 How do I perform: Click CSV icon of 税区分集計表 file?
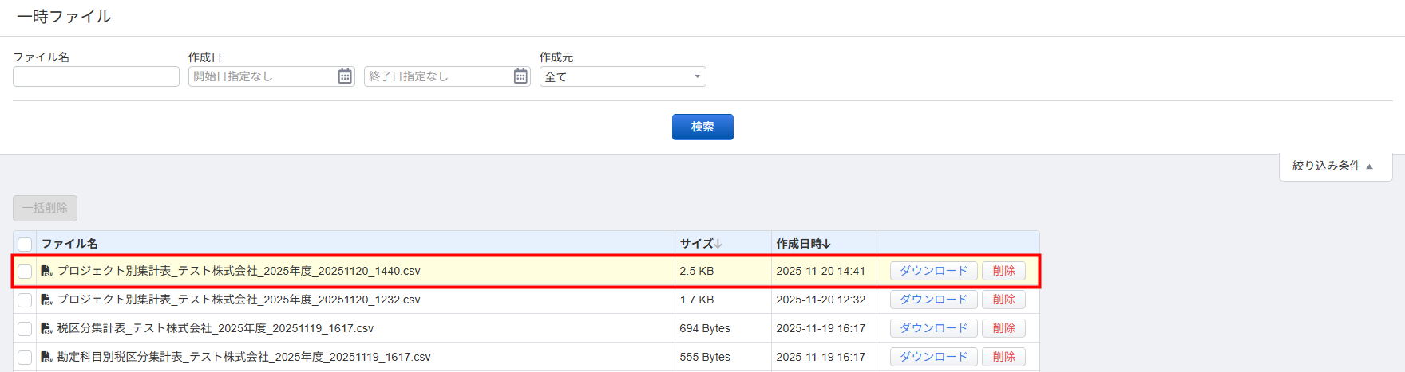pos(47,329)
